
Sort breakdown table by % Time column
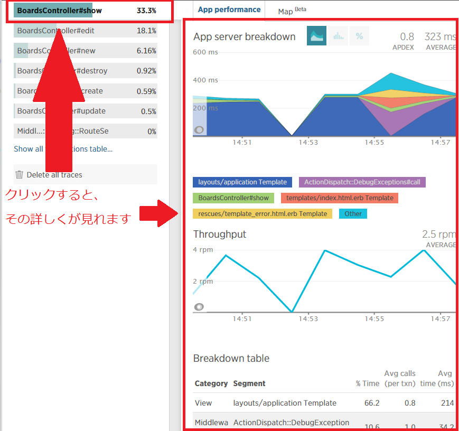[x=368, y=383]
